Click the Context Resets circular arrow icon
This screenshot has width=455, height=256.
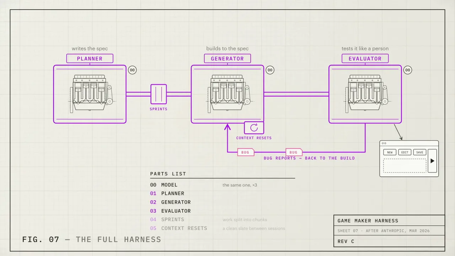[x=254, y=128]
